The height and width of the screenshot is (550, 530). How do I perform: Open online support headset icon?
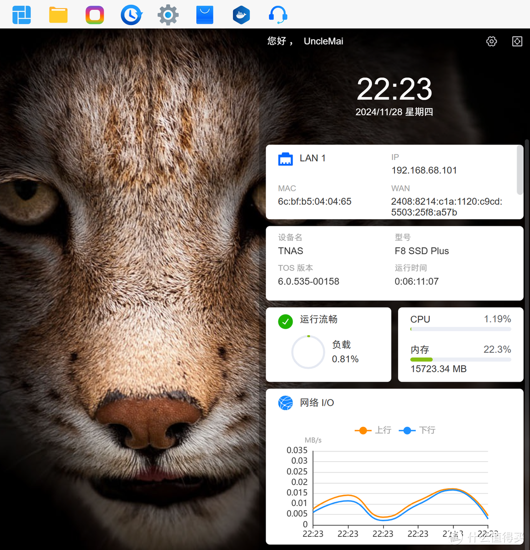pyautogui.click(x=278, y=15)
